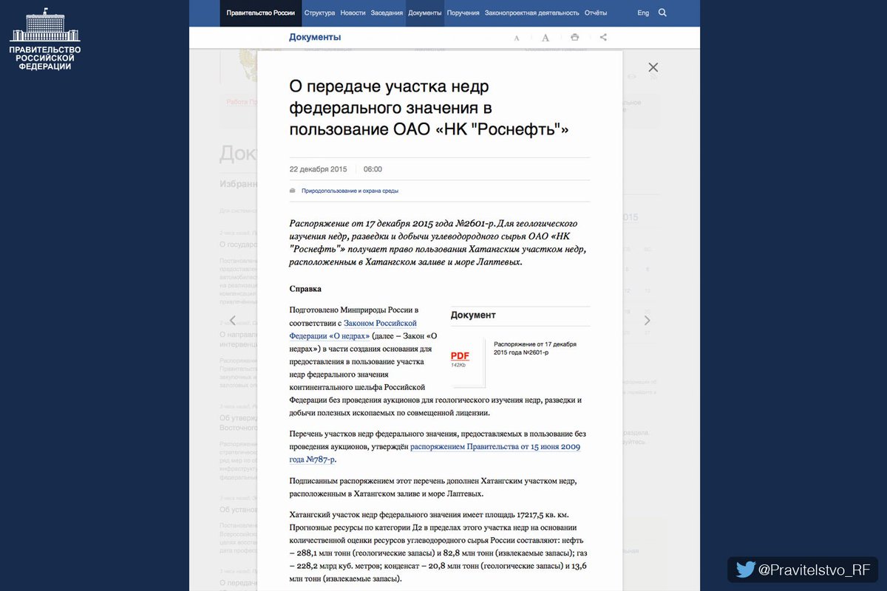Open the Поручения menu item
Screen dimensions: 887x591
pos(463,13)
